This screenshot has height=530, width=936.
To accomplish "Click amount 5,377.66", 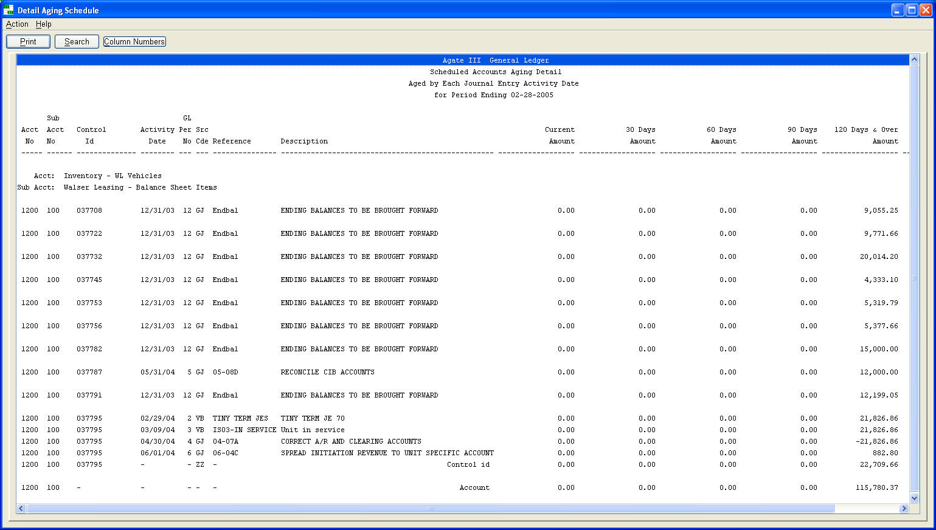I will (881, 326).
